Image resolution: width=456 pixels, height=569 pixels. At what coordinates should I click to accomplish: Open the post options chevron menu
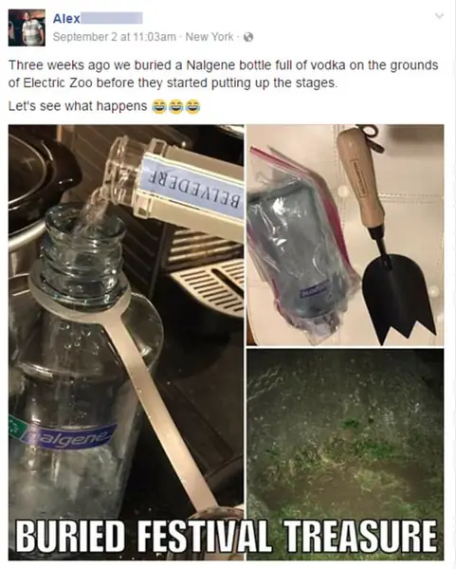point(439,16)
